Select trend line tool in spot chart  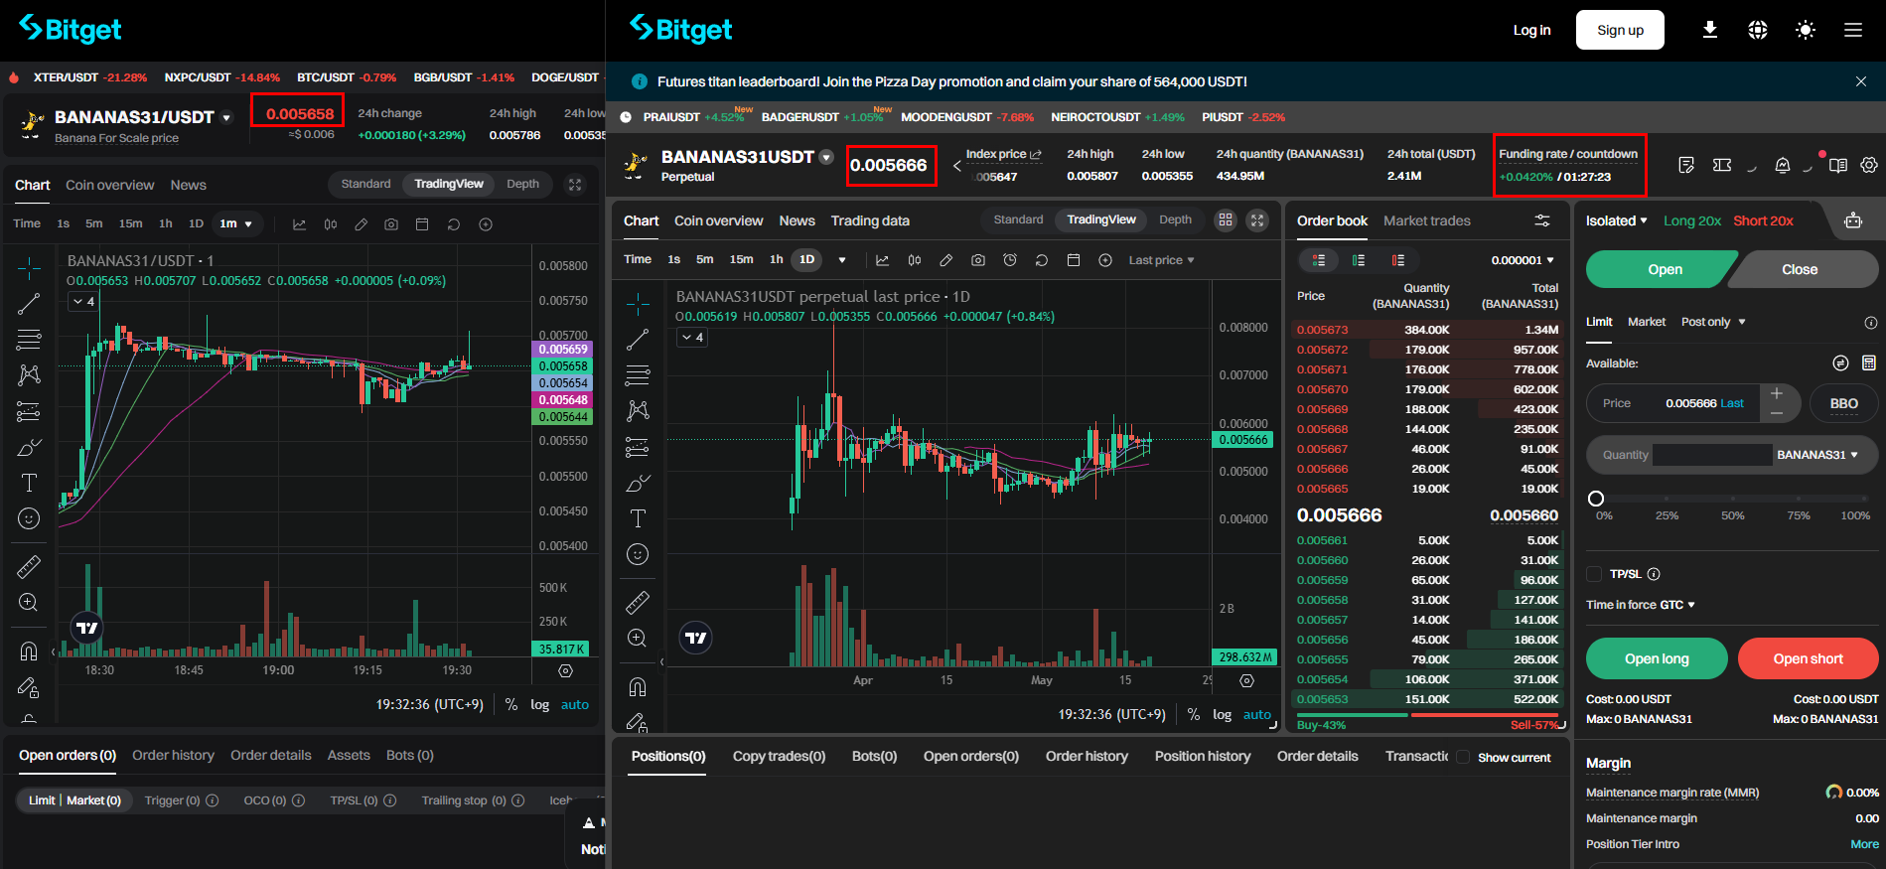click(x=29, y=305)
